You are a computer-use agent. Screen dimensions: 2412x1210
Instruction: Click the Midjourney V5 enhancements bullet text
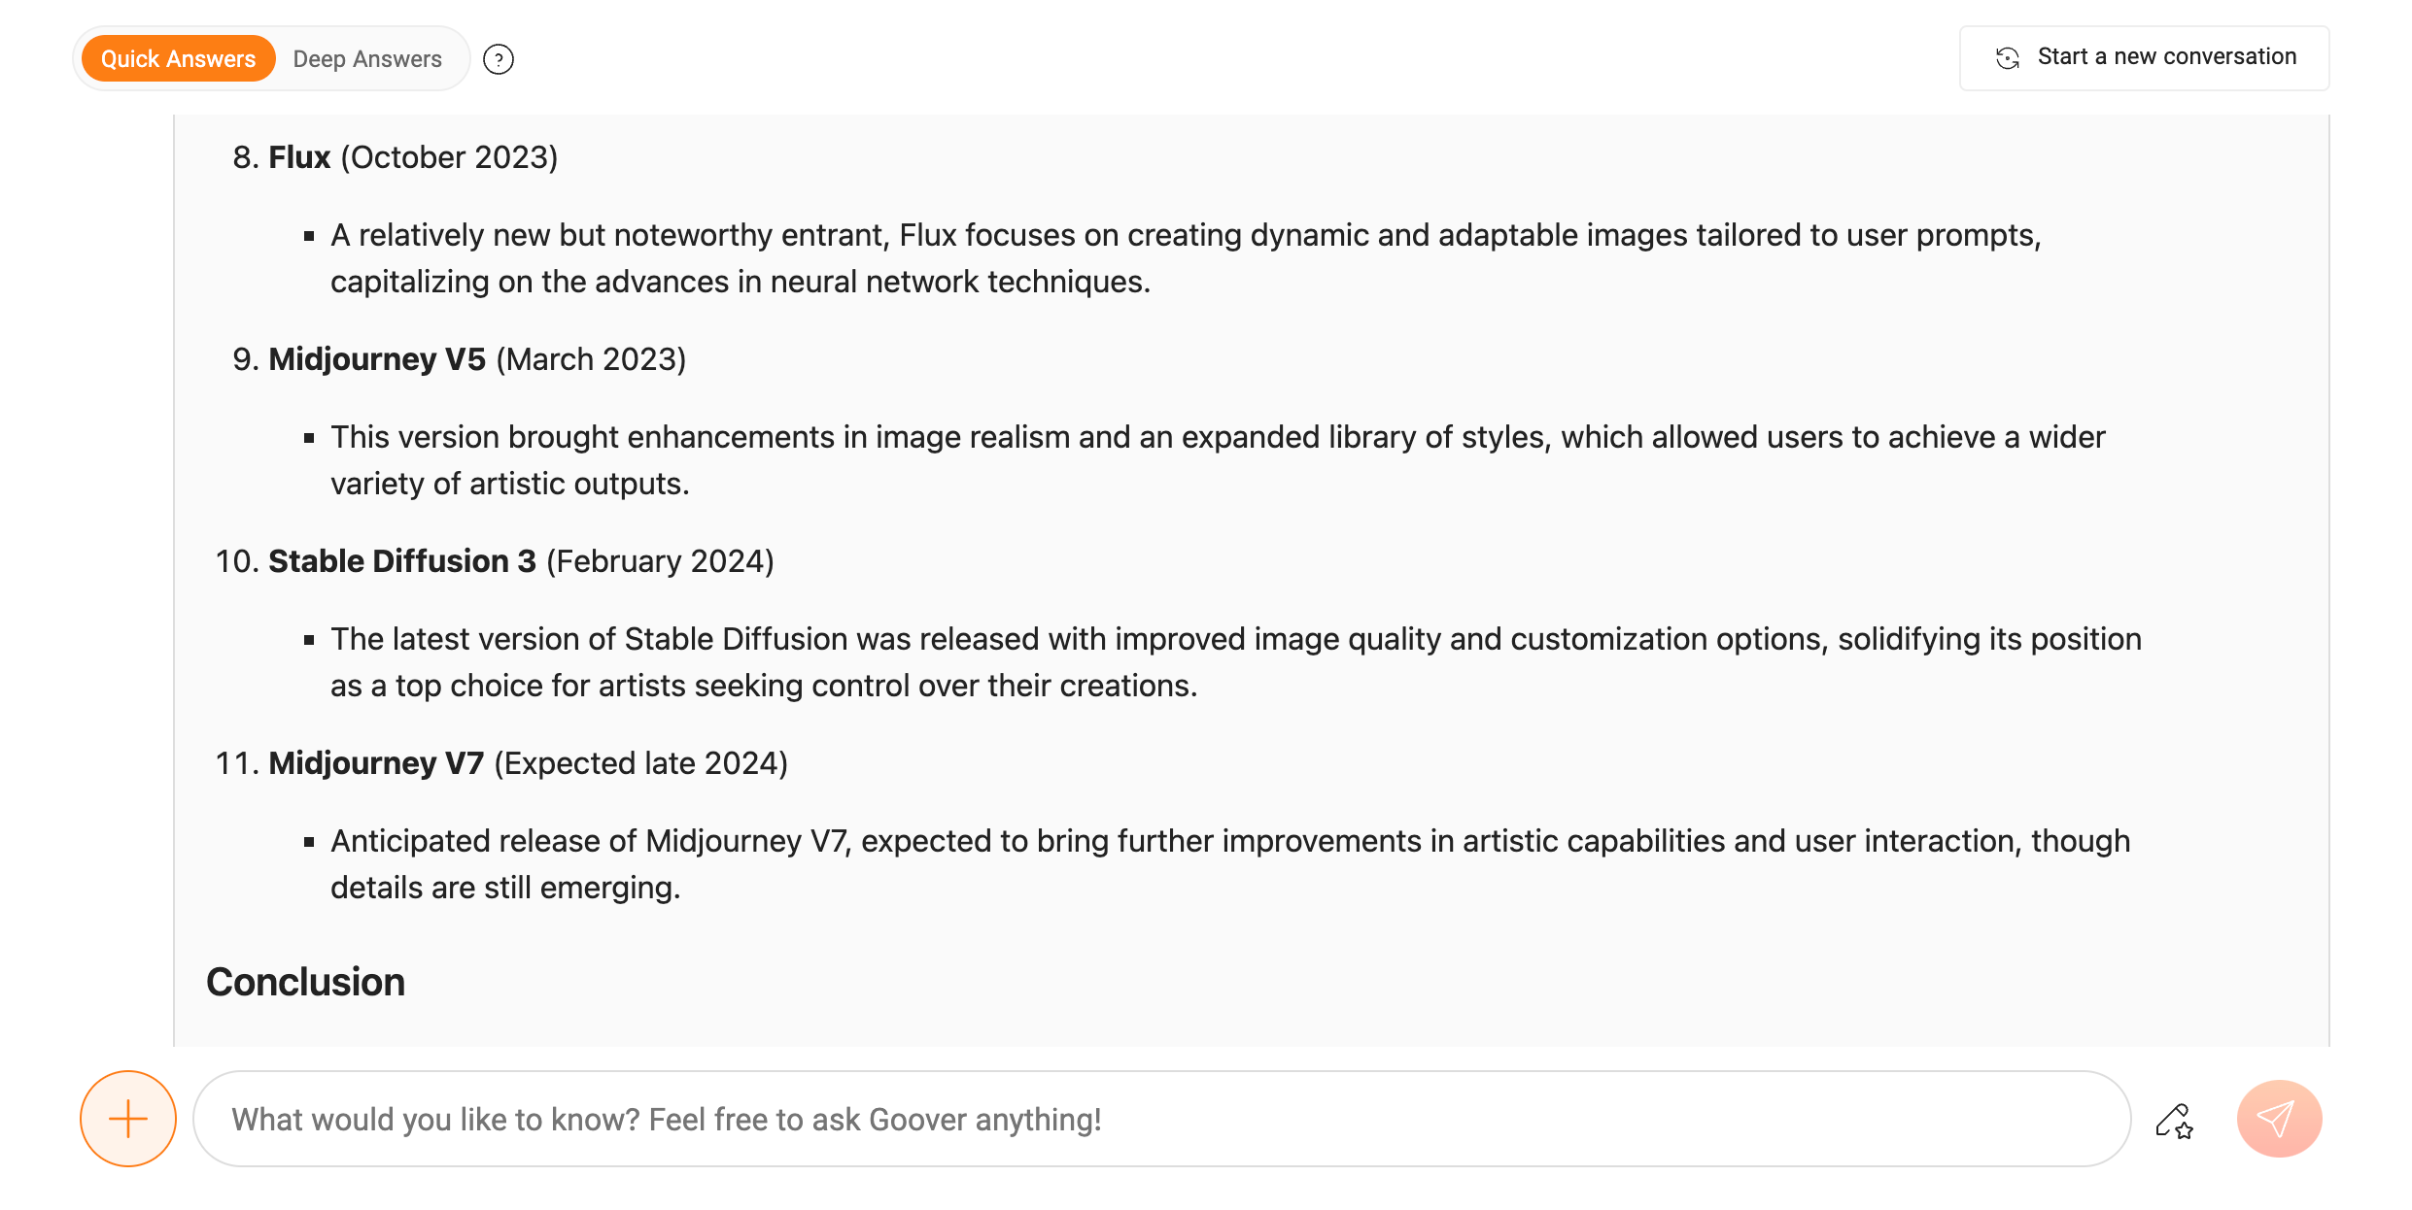click(1218, 460)
